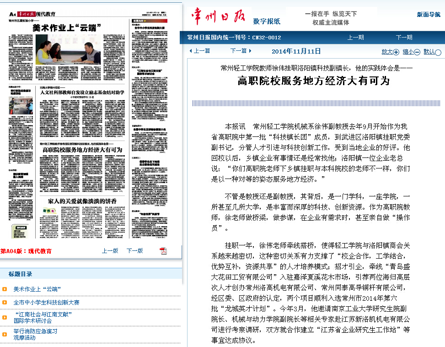The height and width of the screenshot is (347, 445).
Task: Click the 高职院校服务地方经济大有可为 headline on the page thumbnail
Action: coord(82,150)
